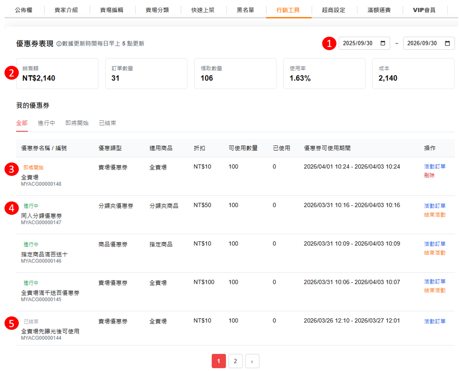The image size is (459, 371).
Task: Show 已結束 coupons
Action: tap(107, 123)
